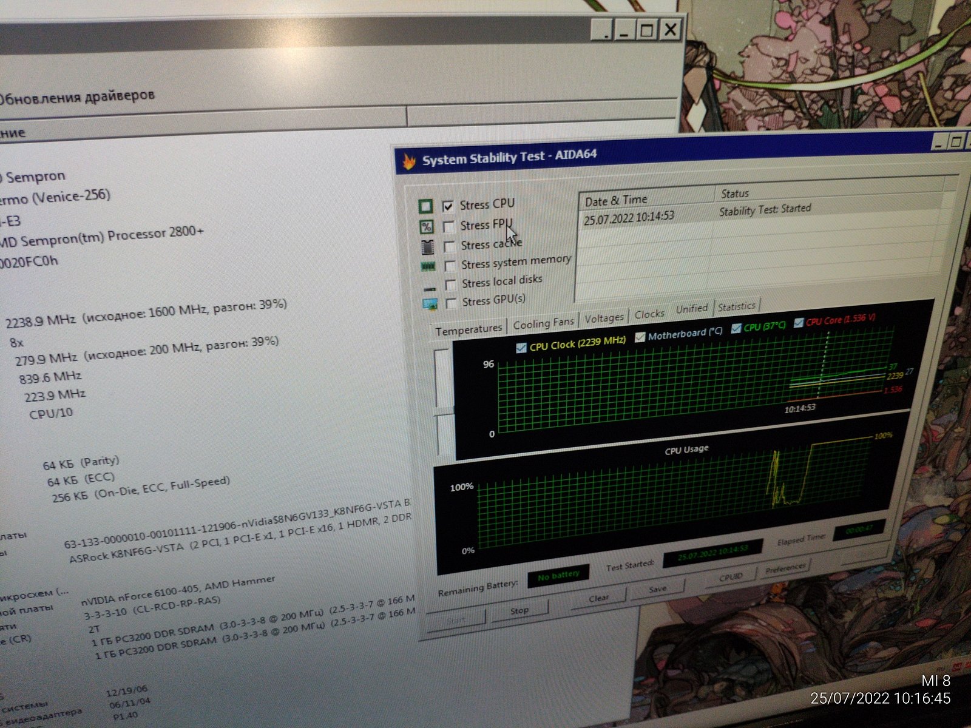
Task: Select the Unified tab
Action: (692, 308)
